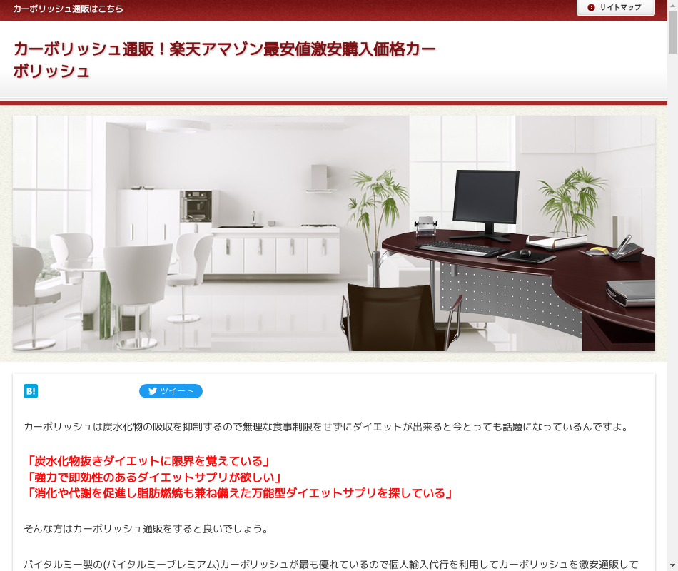
Task: Click the Hatena Bookmark B! icon
Action: (x=31, y=391)
